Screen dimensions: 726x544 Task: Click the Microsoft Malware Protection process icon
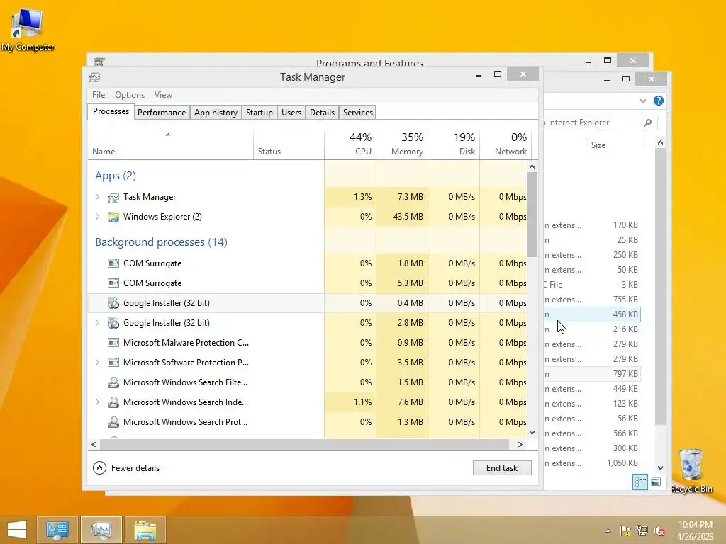[x=113, y=343]
